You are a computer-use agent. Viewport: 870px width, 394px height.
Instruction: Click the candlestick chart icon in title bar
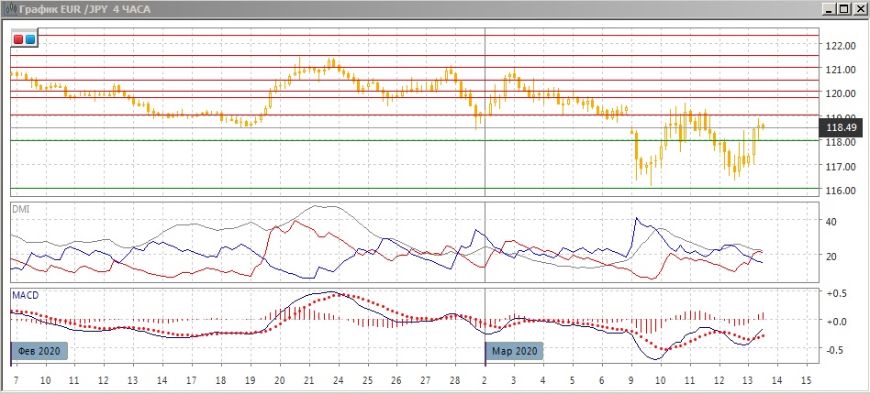(9, 9)
